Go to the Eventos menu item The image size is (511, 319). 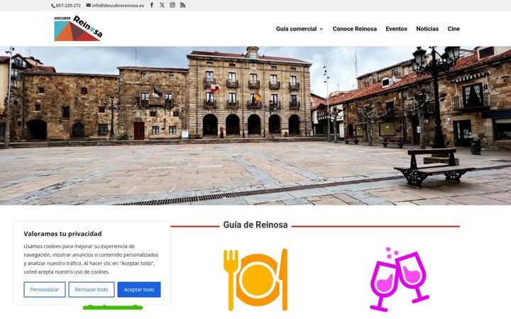click(x=396, y=28)
